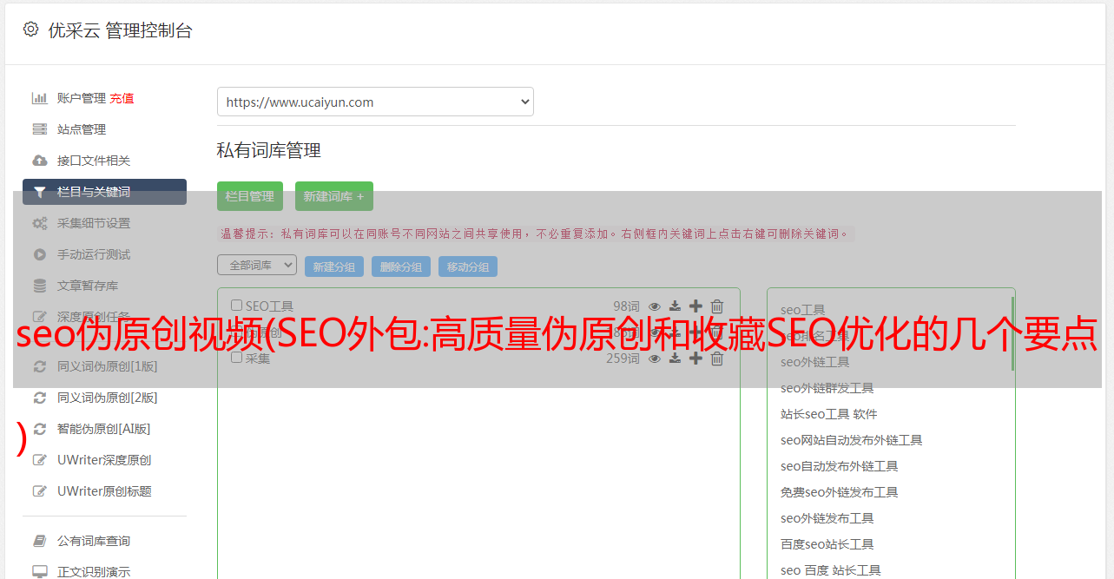Click the red 充值 link
Screen dimensions: 1114x579
click(122, 98)
